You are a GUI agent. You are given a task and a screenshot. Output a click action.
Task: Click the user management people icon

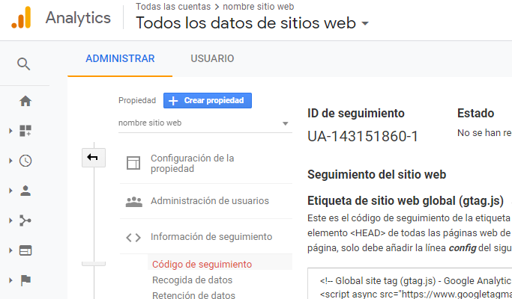[x=134, y=202]
